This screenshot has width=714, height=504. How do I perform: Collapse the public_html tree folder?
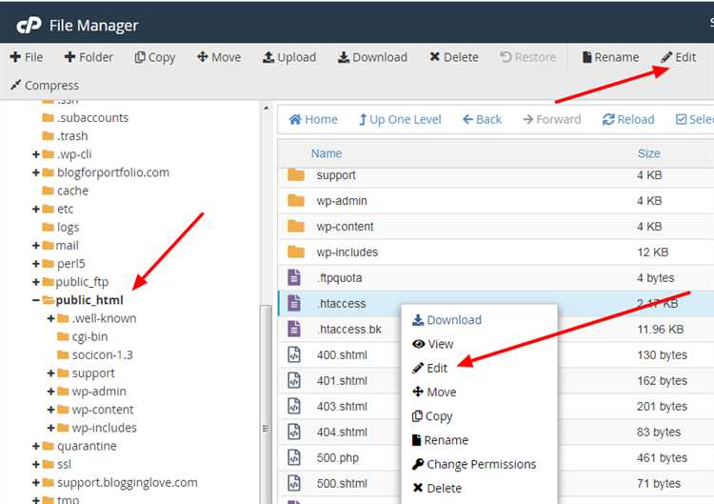click(x=36, y=300)
